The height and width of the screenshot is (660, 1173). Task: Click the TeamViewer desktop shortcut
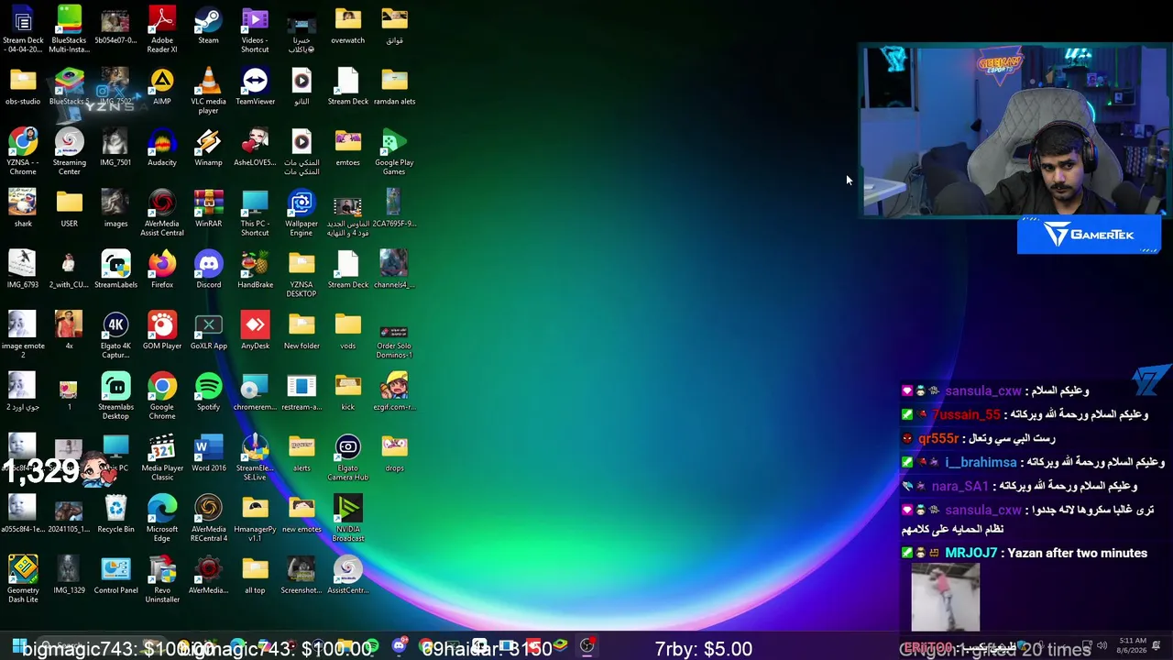(255, 86)
